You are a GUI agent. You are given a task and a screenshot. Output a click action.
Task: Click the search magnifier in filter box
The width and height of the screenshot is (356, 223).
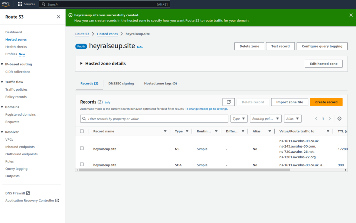point(84,119)
